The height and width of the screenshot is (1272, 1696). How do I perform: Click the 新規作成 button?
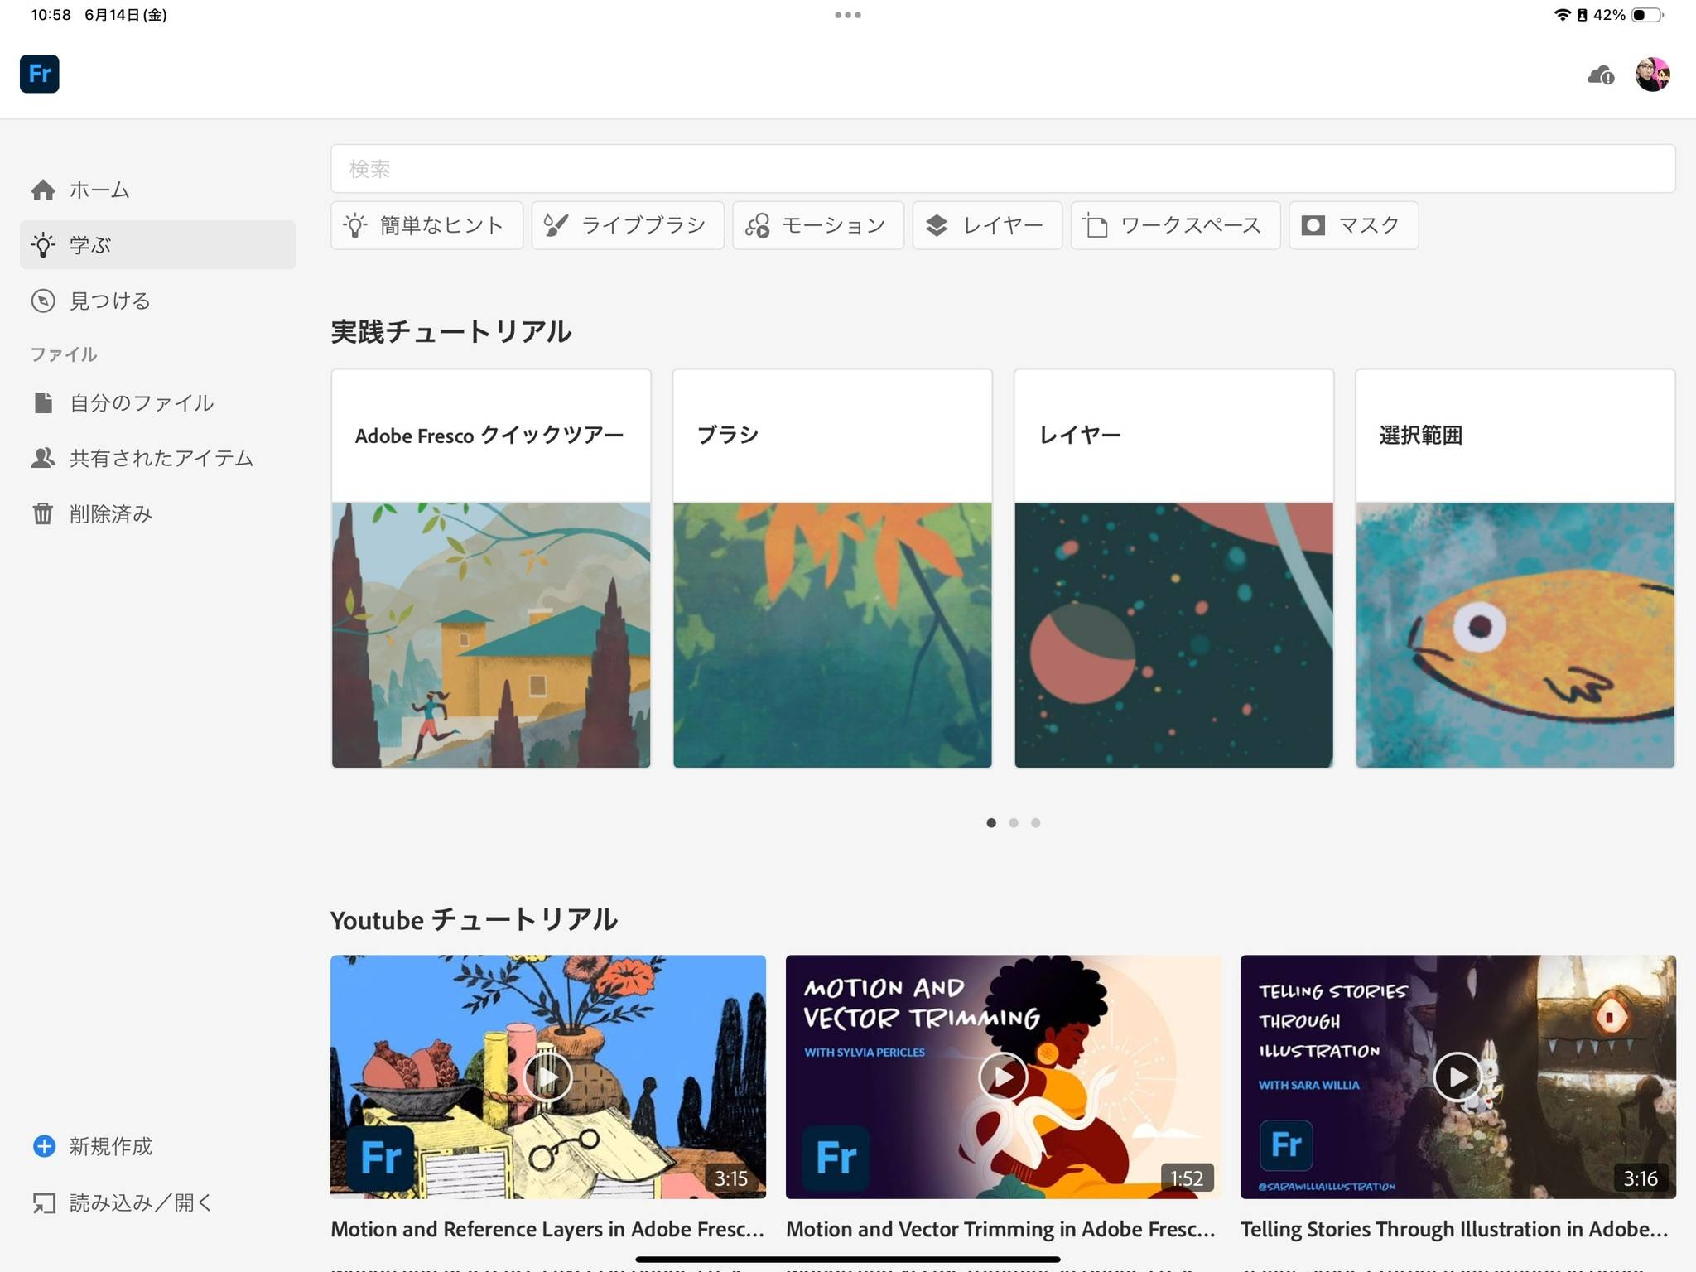coord(93,1146)
